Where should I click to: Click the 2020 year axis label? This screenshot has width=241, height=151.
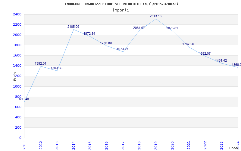pyautogui.click(x=172, y=145)
